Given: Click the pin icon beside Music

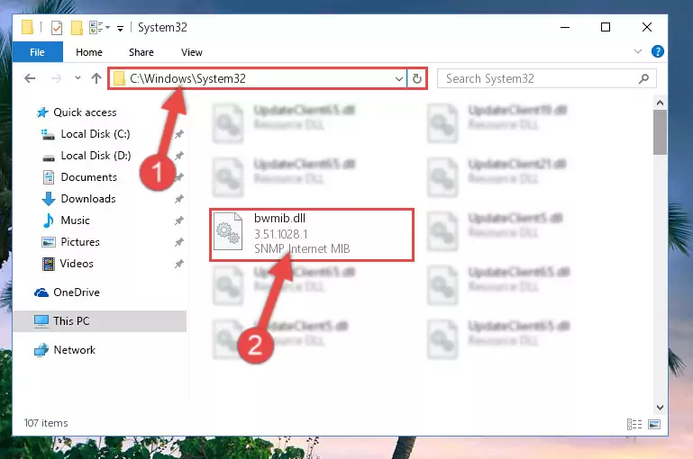Looking at the screenshot, I should pyautogui.click(x=178, y=220).
